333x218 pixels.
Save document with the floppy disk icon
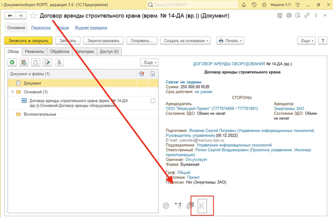[x=280, y=15]
